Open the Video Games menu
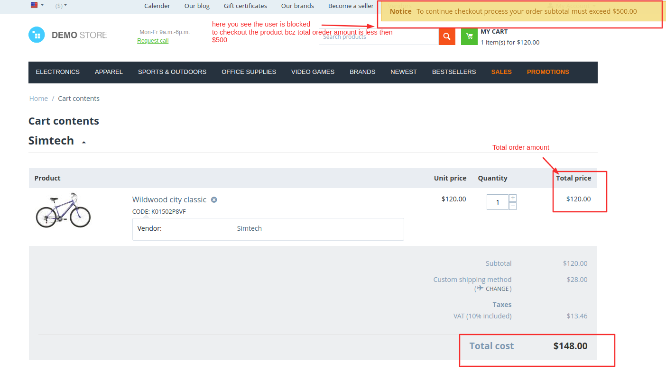Image resolution: width=666 pixels, height=371 pixels. tap(313, 72)
